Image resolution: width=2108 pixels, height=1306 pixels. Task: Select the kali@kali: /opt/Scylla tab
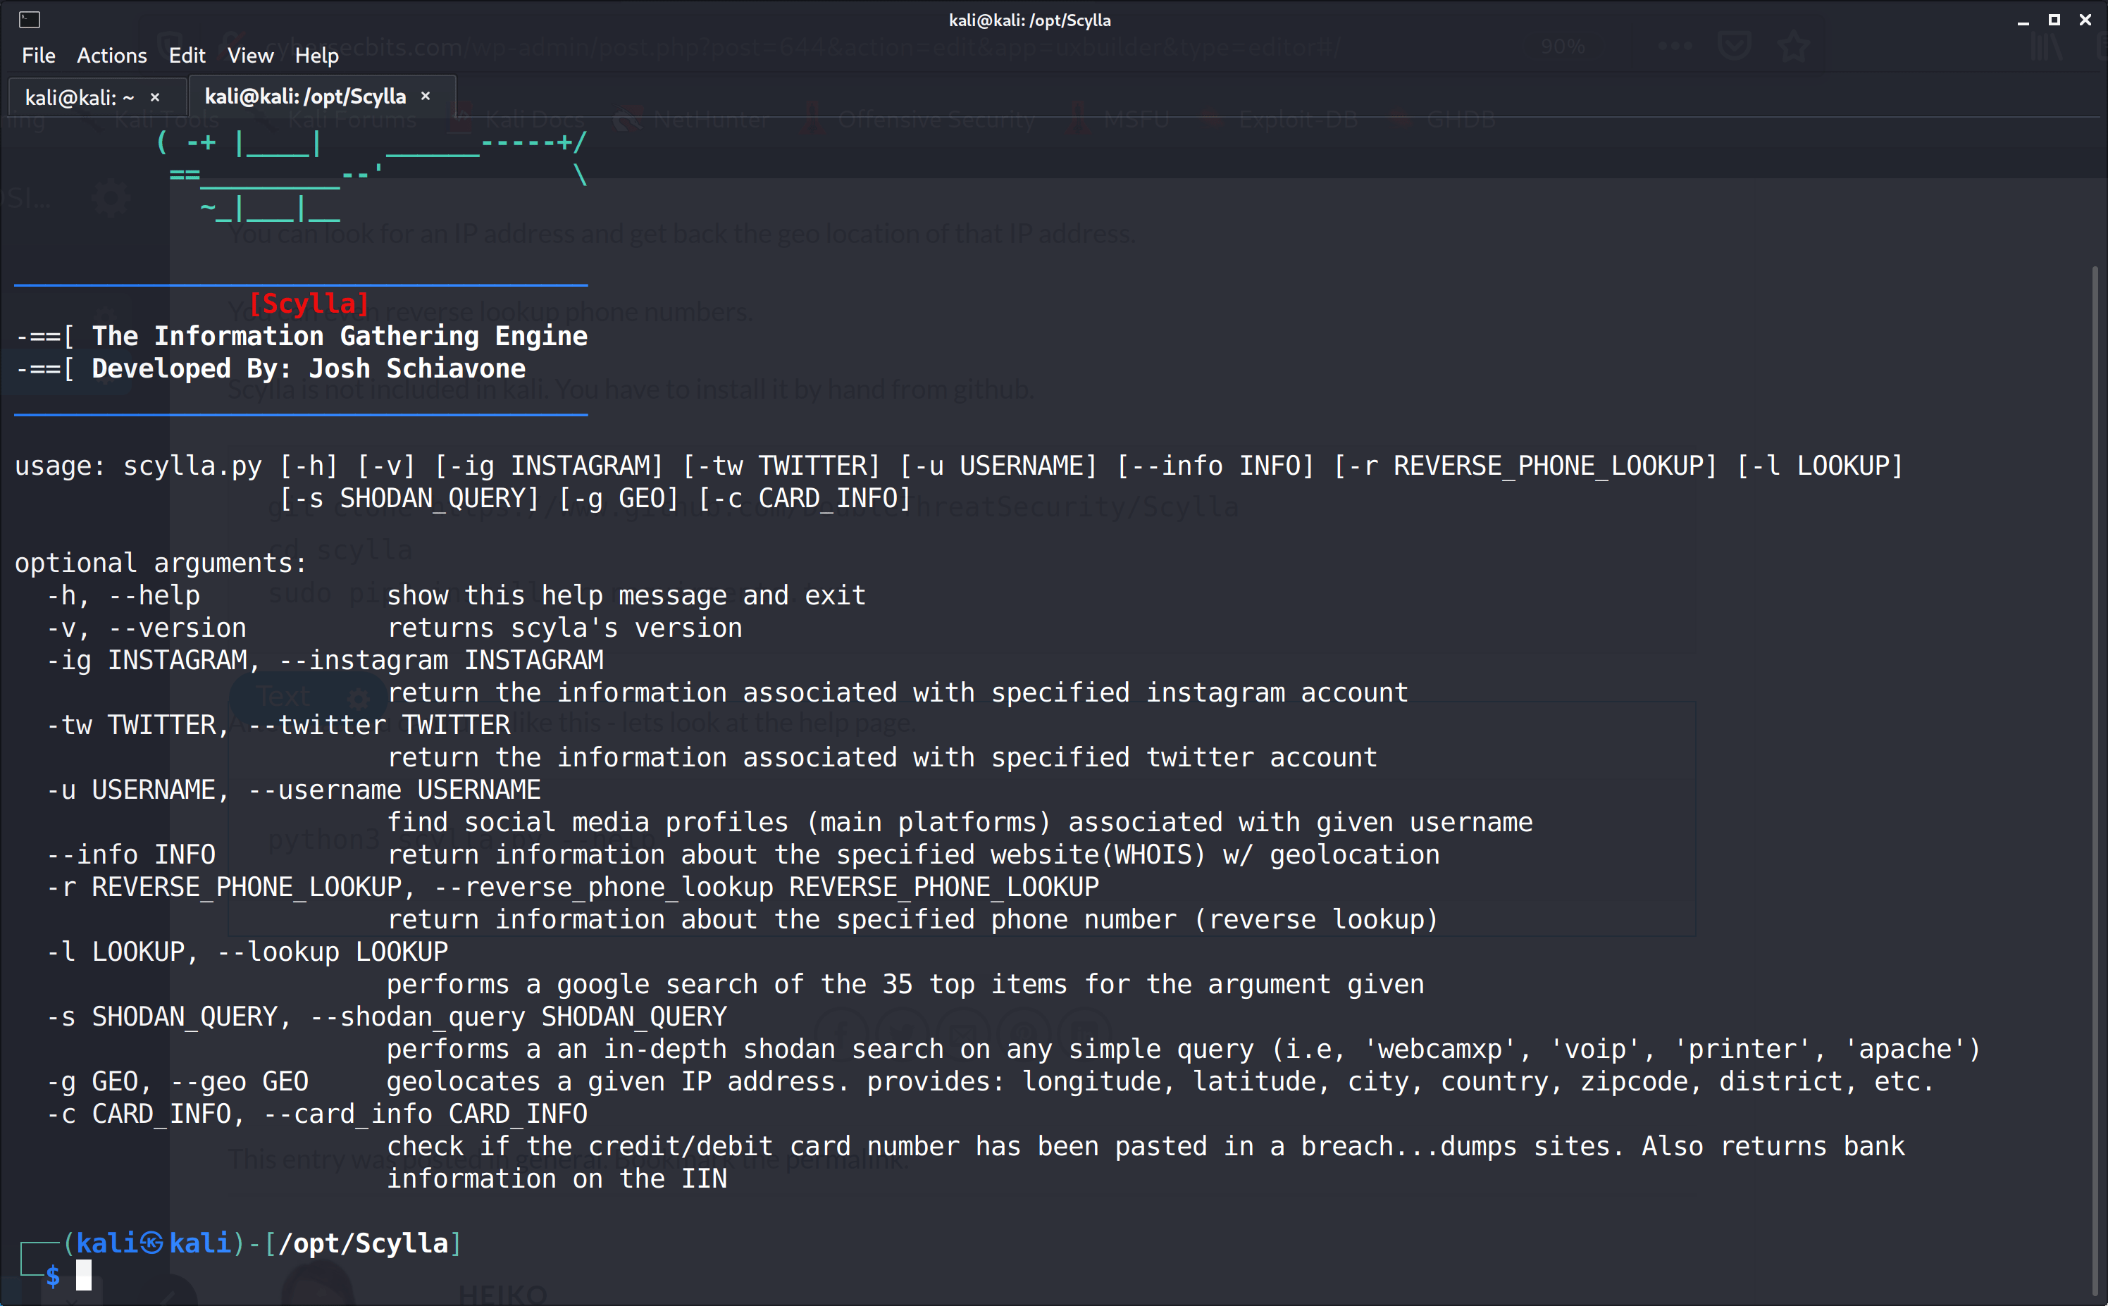pos(305,96)
